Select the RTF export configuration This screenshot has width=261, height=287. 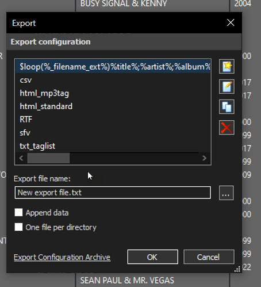[113, 120]
